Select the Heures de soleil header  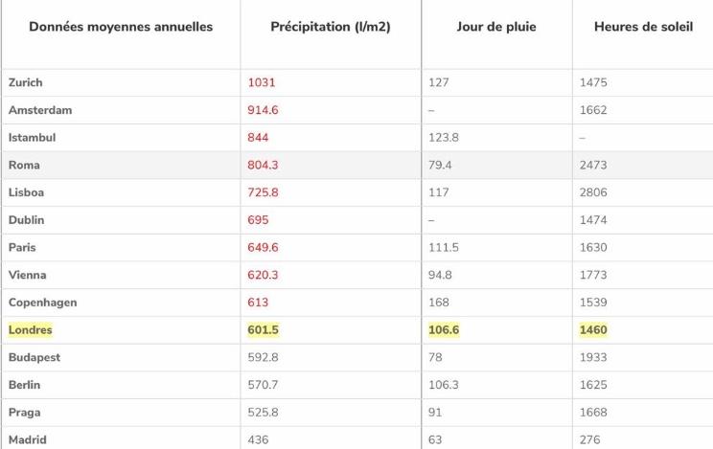click(x=642, y=27)
